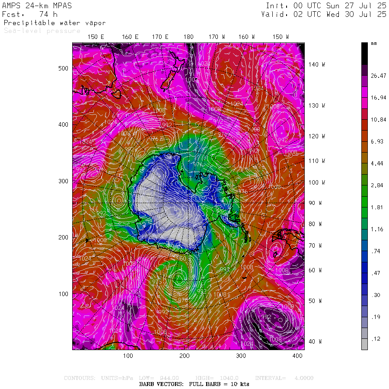Image resolution: width=389 pixels, height=389 pixels.
Task: Click the '150 E' longitude label
Action: click(96, 37)
